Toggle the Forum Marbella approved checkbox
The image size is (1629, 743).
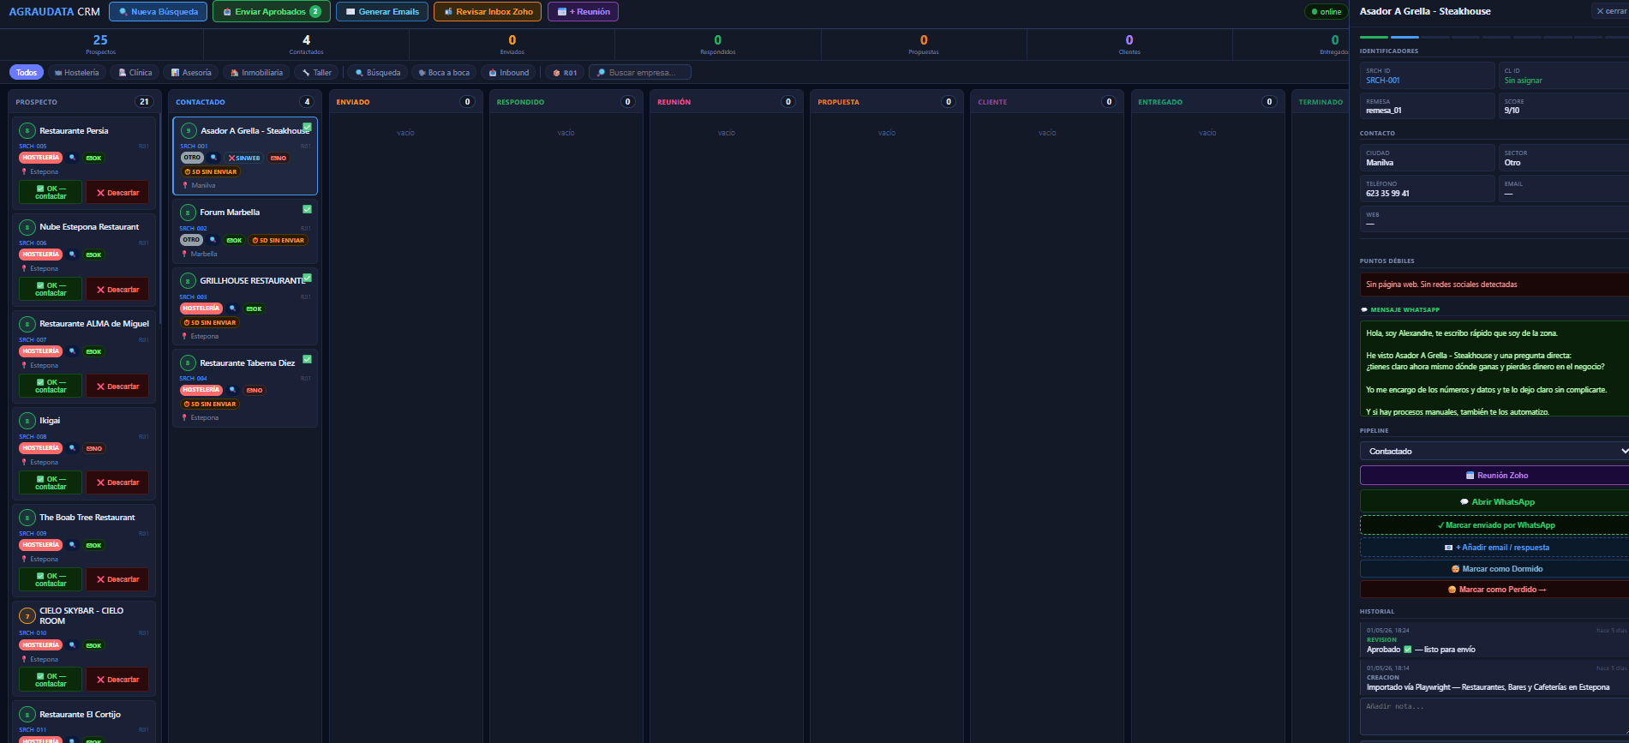(307, 209)
